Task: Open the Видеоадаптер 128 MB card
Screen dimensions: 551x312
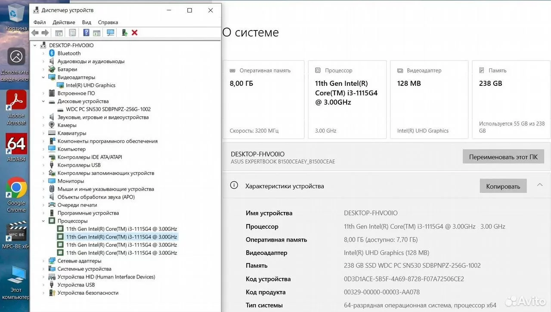Action: pyautogui.click(x=429, y=100)
